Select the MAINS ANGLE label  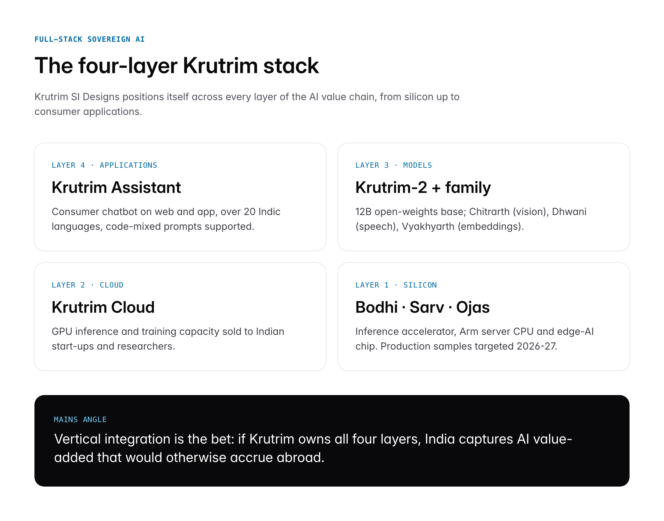click(80, 419)
